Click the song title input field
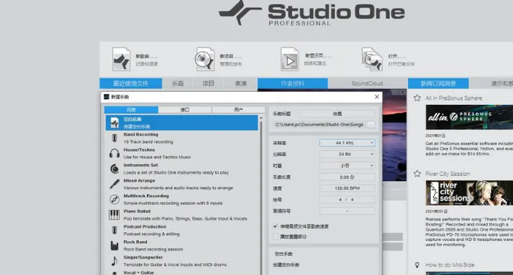 pyautogui.click(x=337, y=114)
